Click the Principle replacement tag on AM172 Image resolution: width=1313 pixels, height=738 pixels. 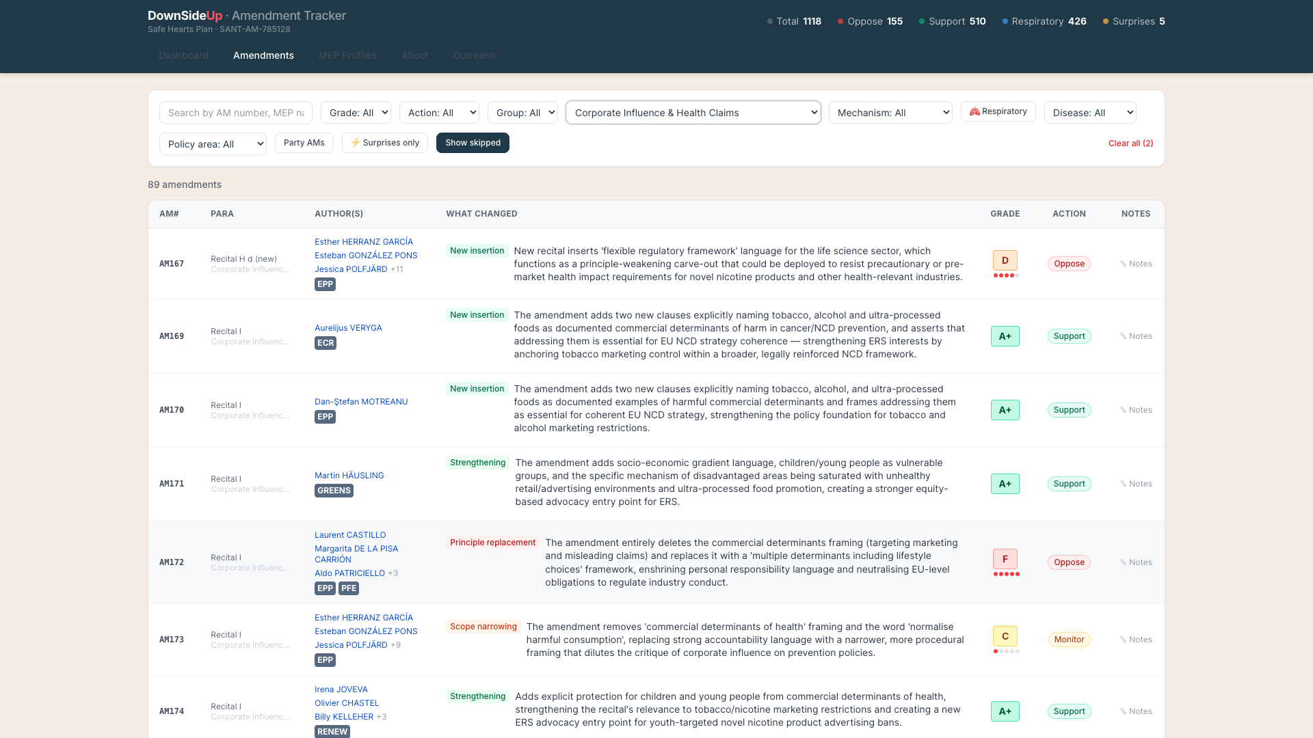coord(492,543)
